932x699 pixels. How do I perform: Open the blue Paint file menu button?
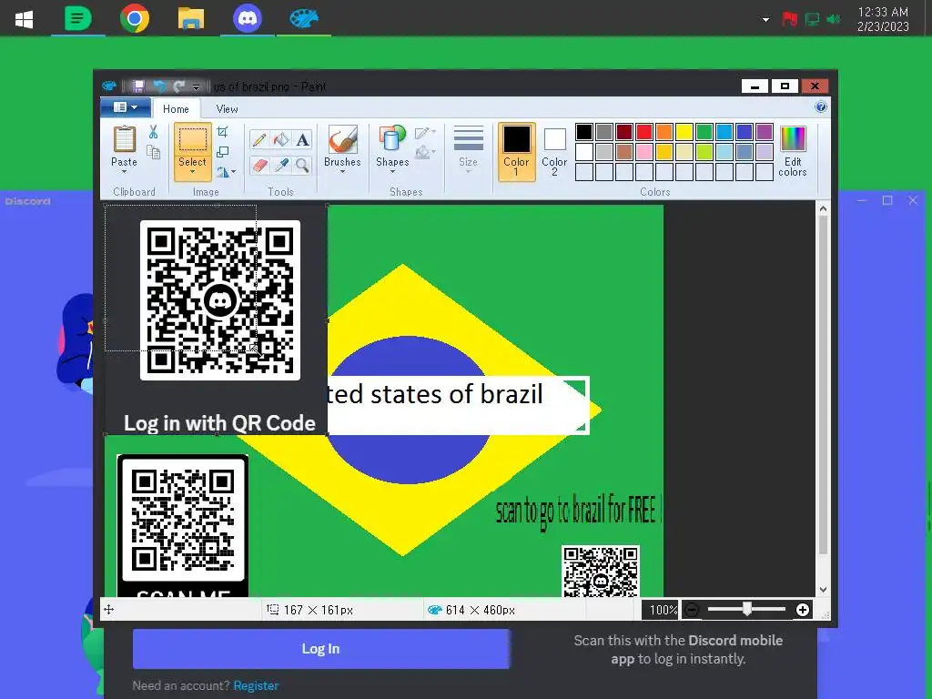(x=125, y=107)
